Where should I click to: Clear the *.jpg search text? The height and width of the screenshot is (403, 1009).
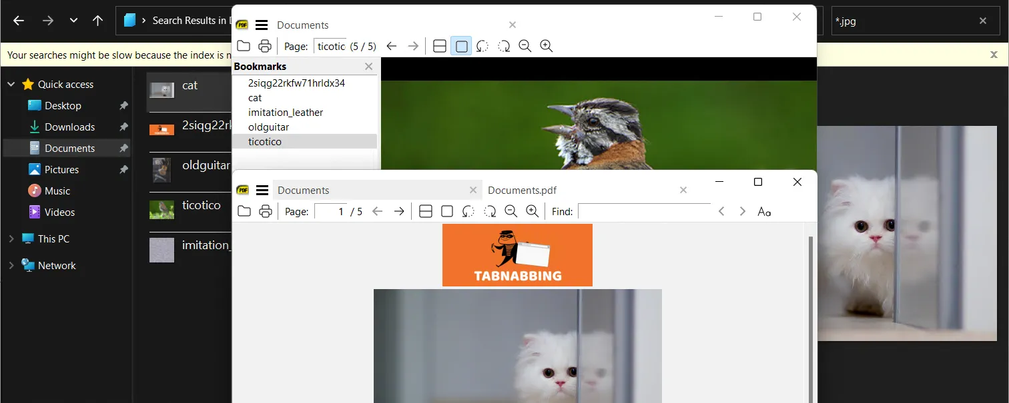(x=983, y=21)
